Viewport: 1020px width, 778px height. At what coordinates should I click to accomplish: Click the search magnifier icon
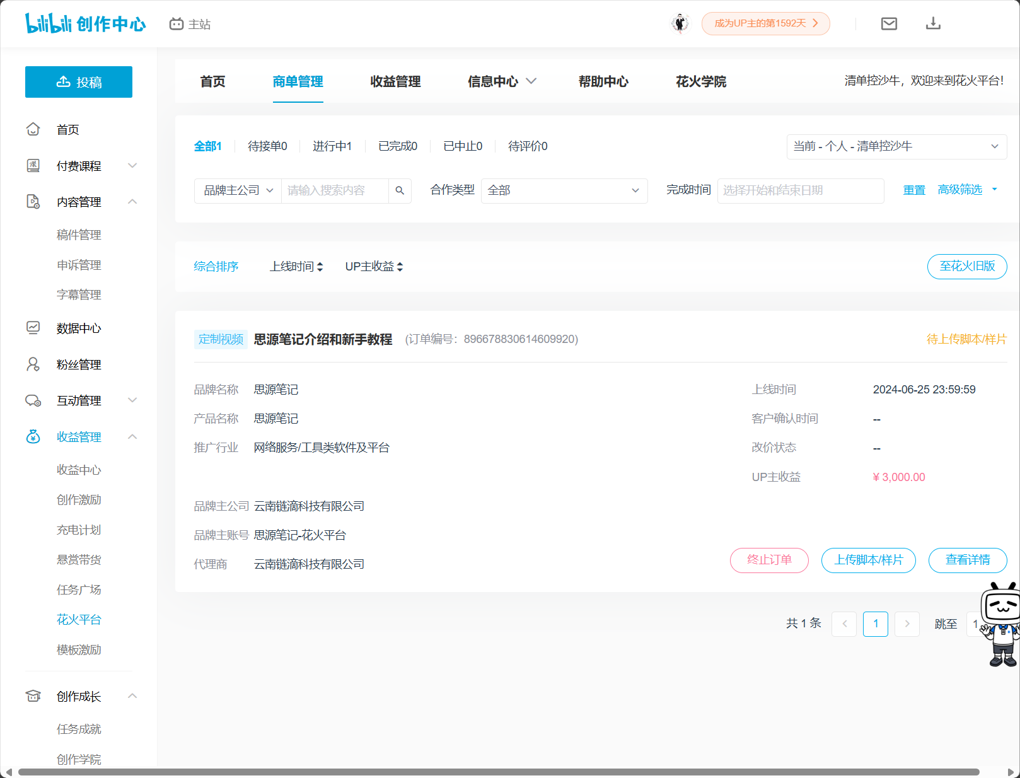click(400, 190)
